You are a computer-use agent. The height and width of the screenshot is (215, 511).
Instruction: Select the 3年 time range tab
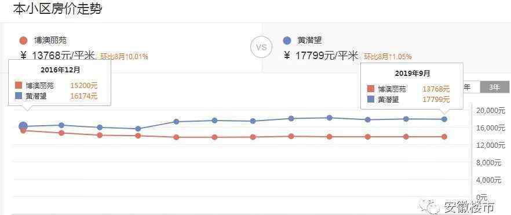pos(494,88)
